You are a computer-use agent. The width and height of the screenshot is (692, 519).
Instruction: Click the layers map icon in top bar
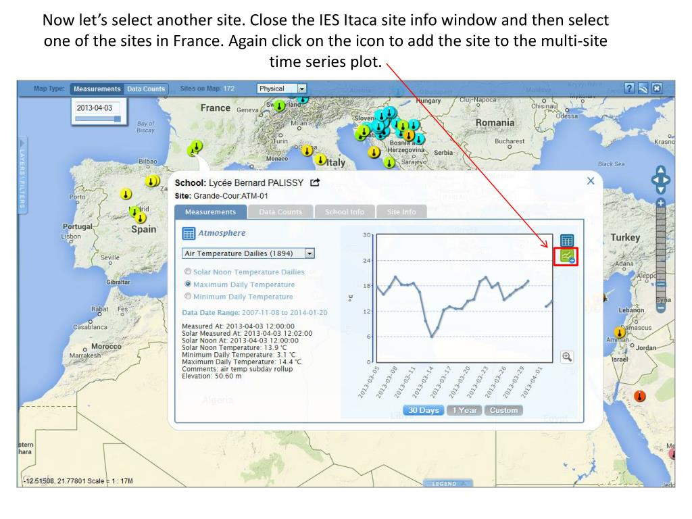(643, 89)
